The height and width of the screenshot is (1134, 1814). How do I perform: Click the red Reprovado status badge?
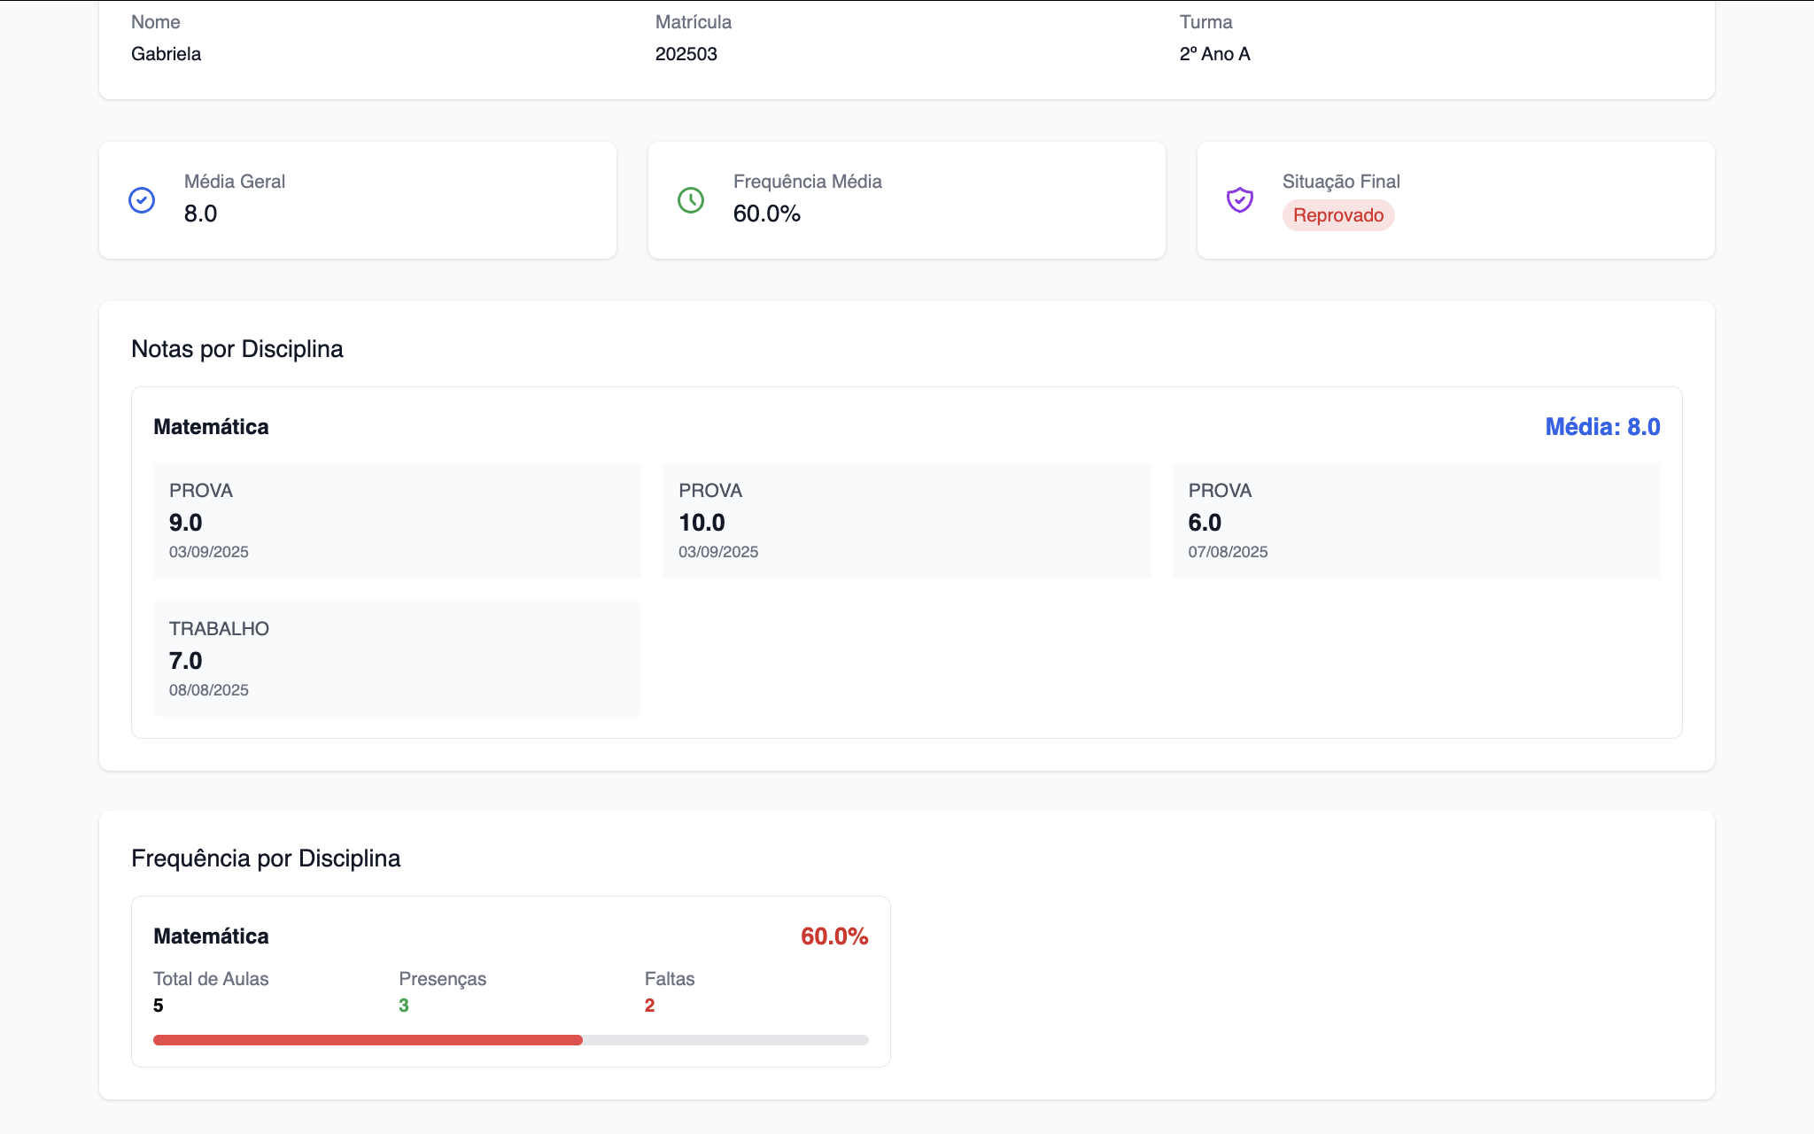[x=1337, y=215]
